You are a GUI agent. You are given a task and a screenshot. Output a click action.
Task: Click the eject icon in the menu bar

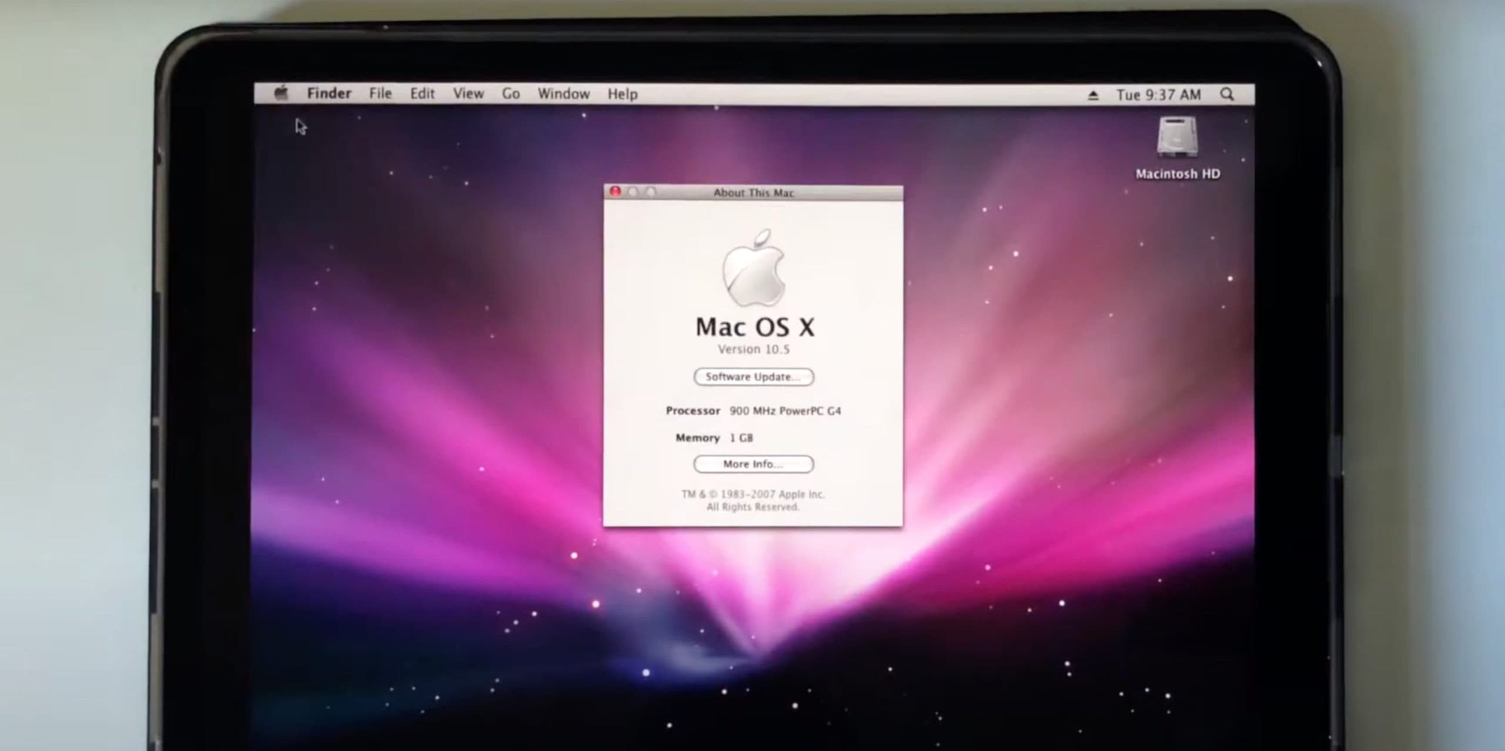point(1093,95)
